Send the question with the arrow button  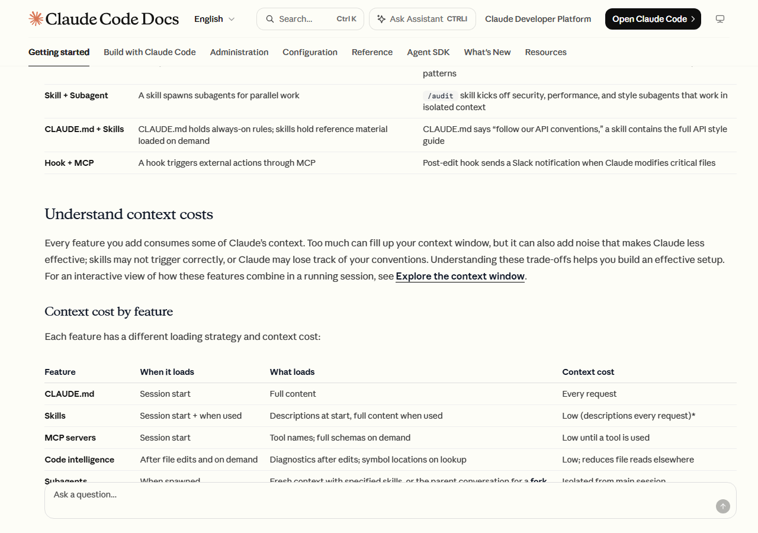tap(723, 506)
